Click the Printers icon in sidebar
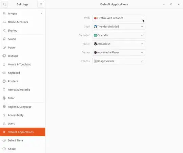The height and width of the screenshot is (153, 183). 4,81
